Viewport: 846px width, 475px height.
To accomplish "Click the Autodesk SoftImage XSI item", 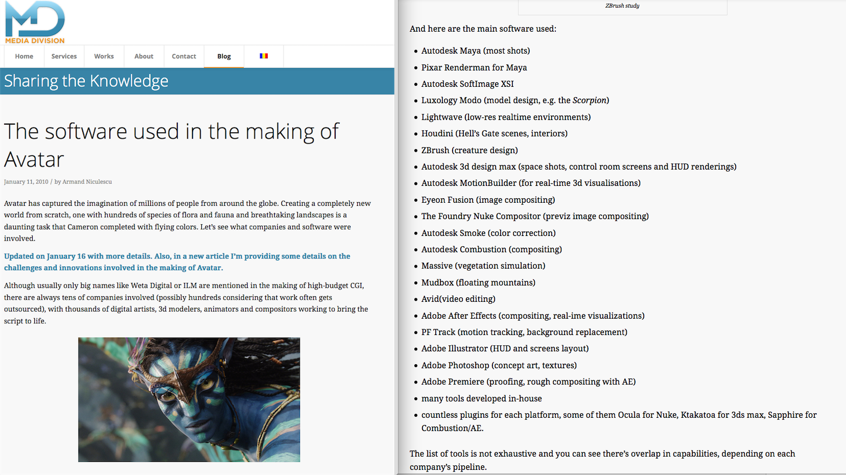I will coord(467,84).
